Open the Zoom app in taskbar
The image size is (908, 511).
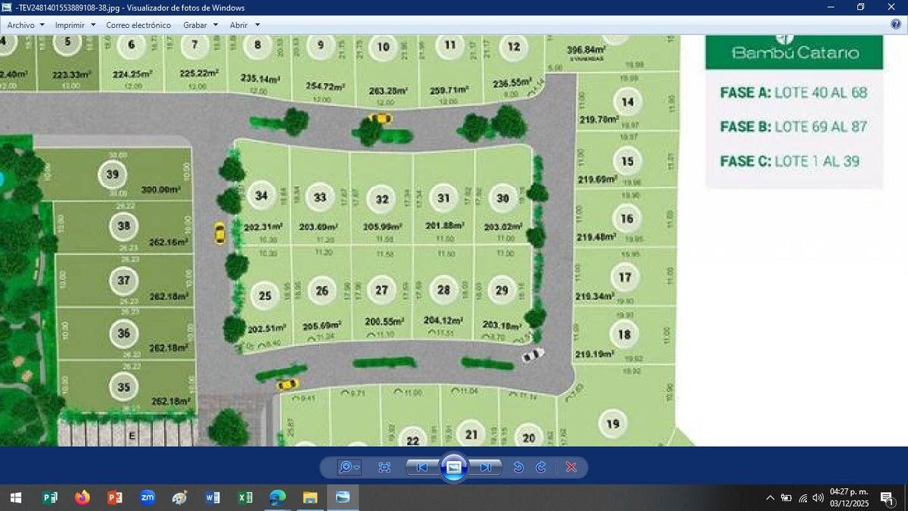148,497
